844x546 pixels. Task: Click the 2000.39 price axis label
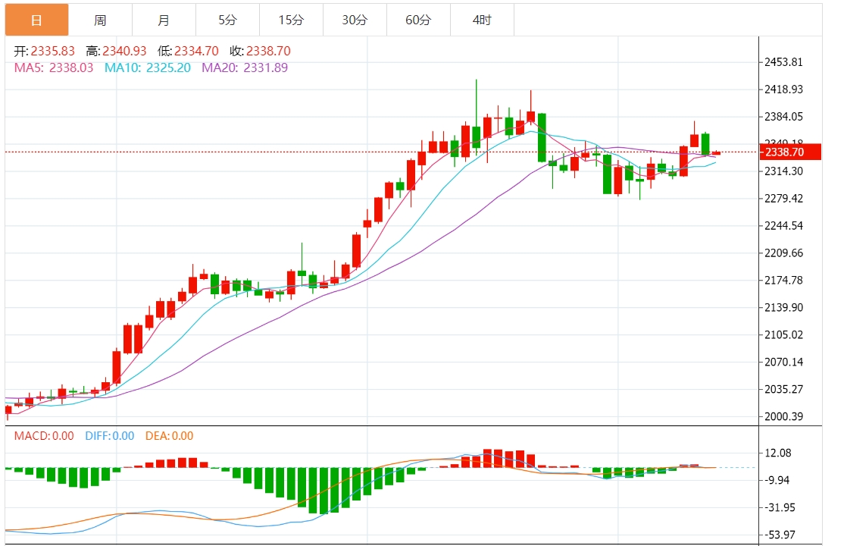point(783,416)
